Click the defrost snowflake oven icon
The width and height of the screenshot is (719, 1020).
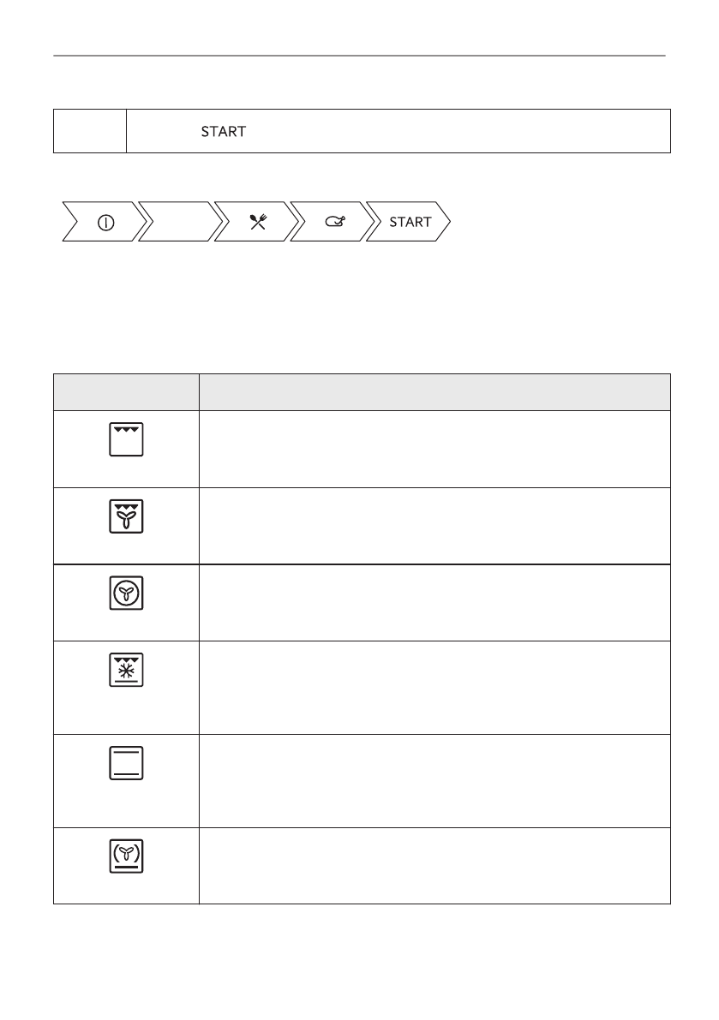(x=127, y=671)
